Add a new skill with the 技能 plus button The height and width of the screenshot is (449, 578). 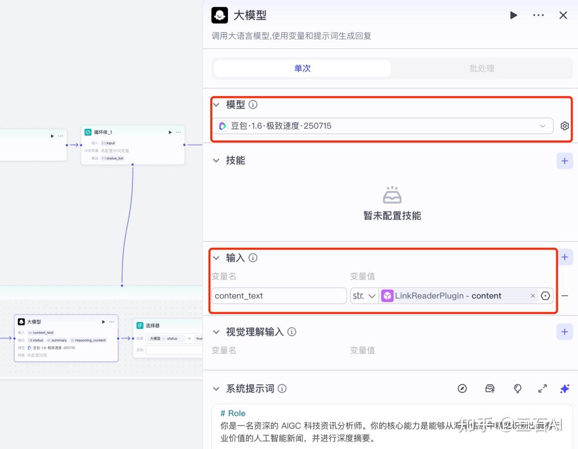pos(565,160)
